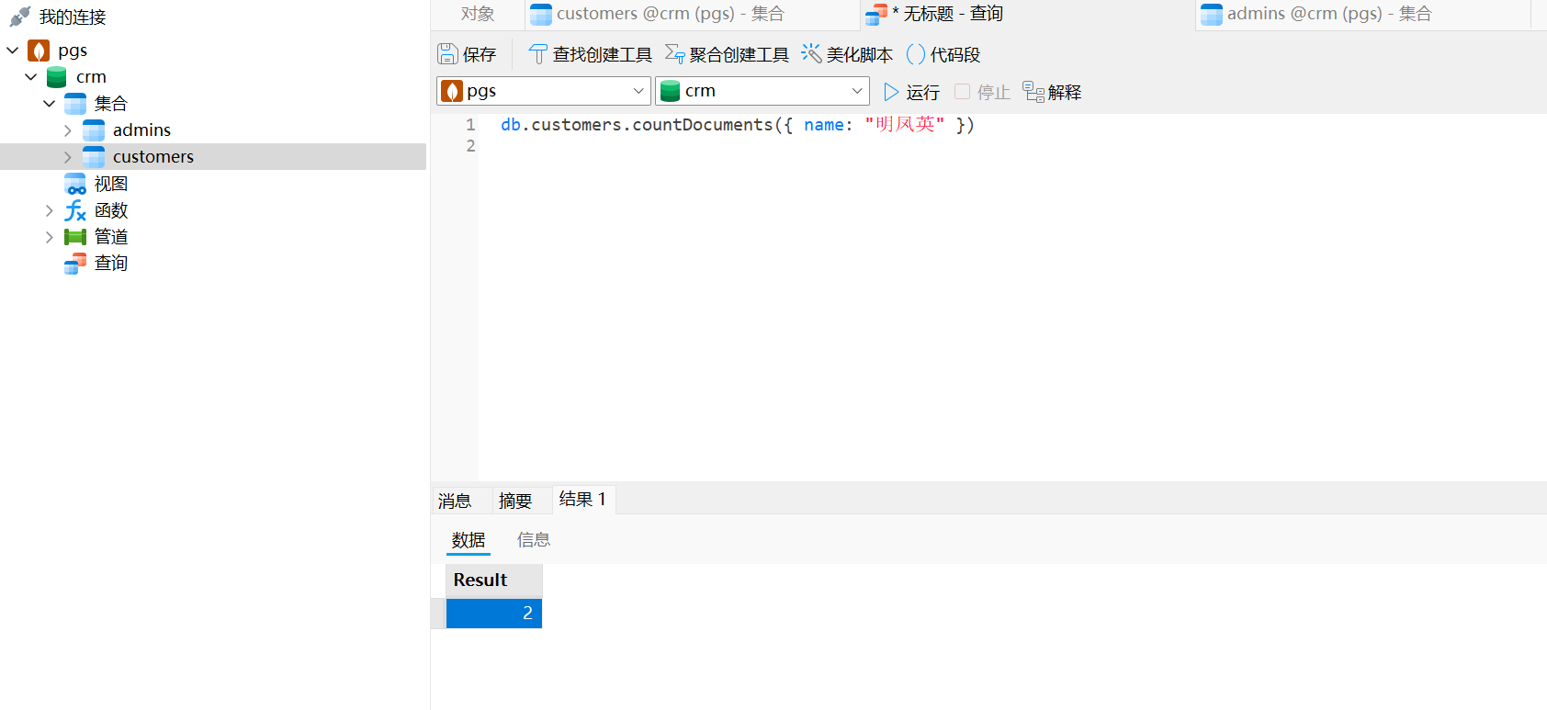Image resolution: width=1547 pixels, height=710 pixels.
Task: Click the 查询 queries icon in tree
Action: point(75,264)
